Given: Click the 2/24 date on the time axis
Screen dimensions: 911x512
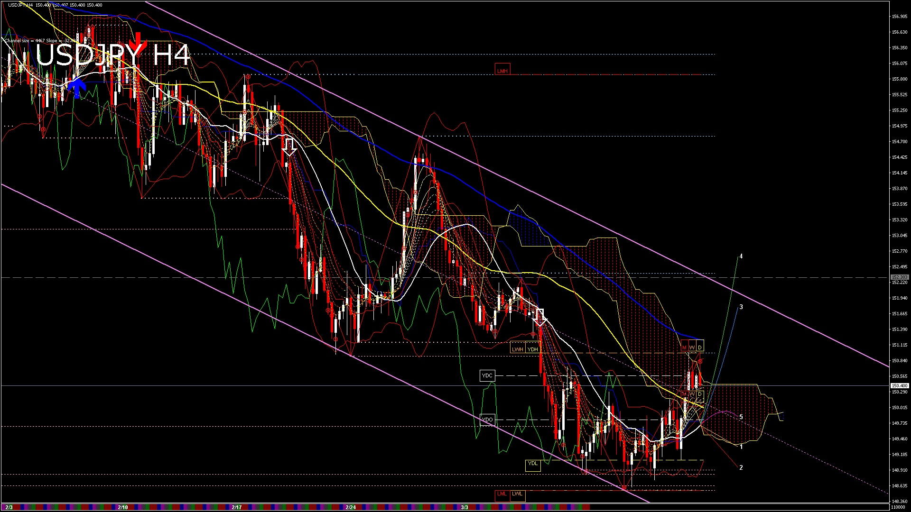Looking at the screenshot, I should (351, 507).
